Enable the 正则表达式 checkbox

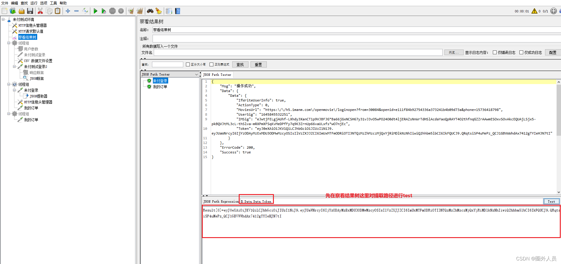tap(211, 64)
